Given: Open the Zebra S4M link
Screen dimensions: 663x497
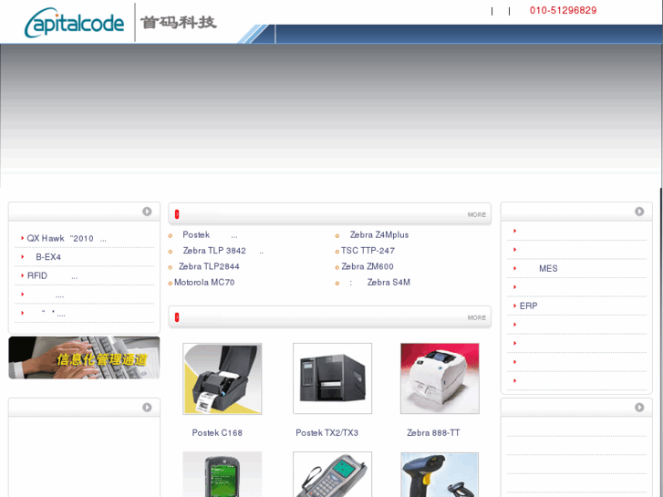Looking at the screenshot, I should point(379,283).
